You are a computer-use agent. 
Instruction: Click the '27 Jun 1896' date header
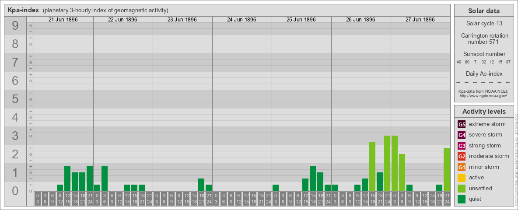point(420,20)
